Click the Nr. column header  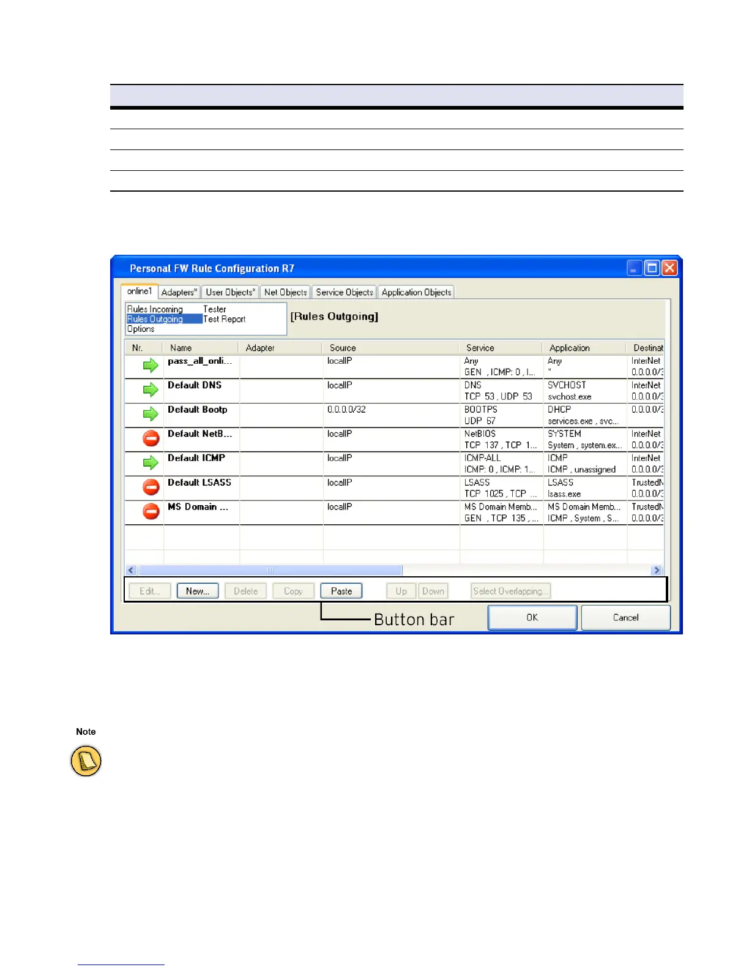pyautogui.click(x=144, y=348)
